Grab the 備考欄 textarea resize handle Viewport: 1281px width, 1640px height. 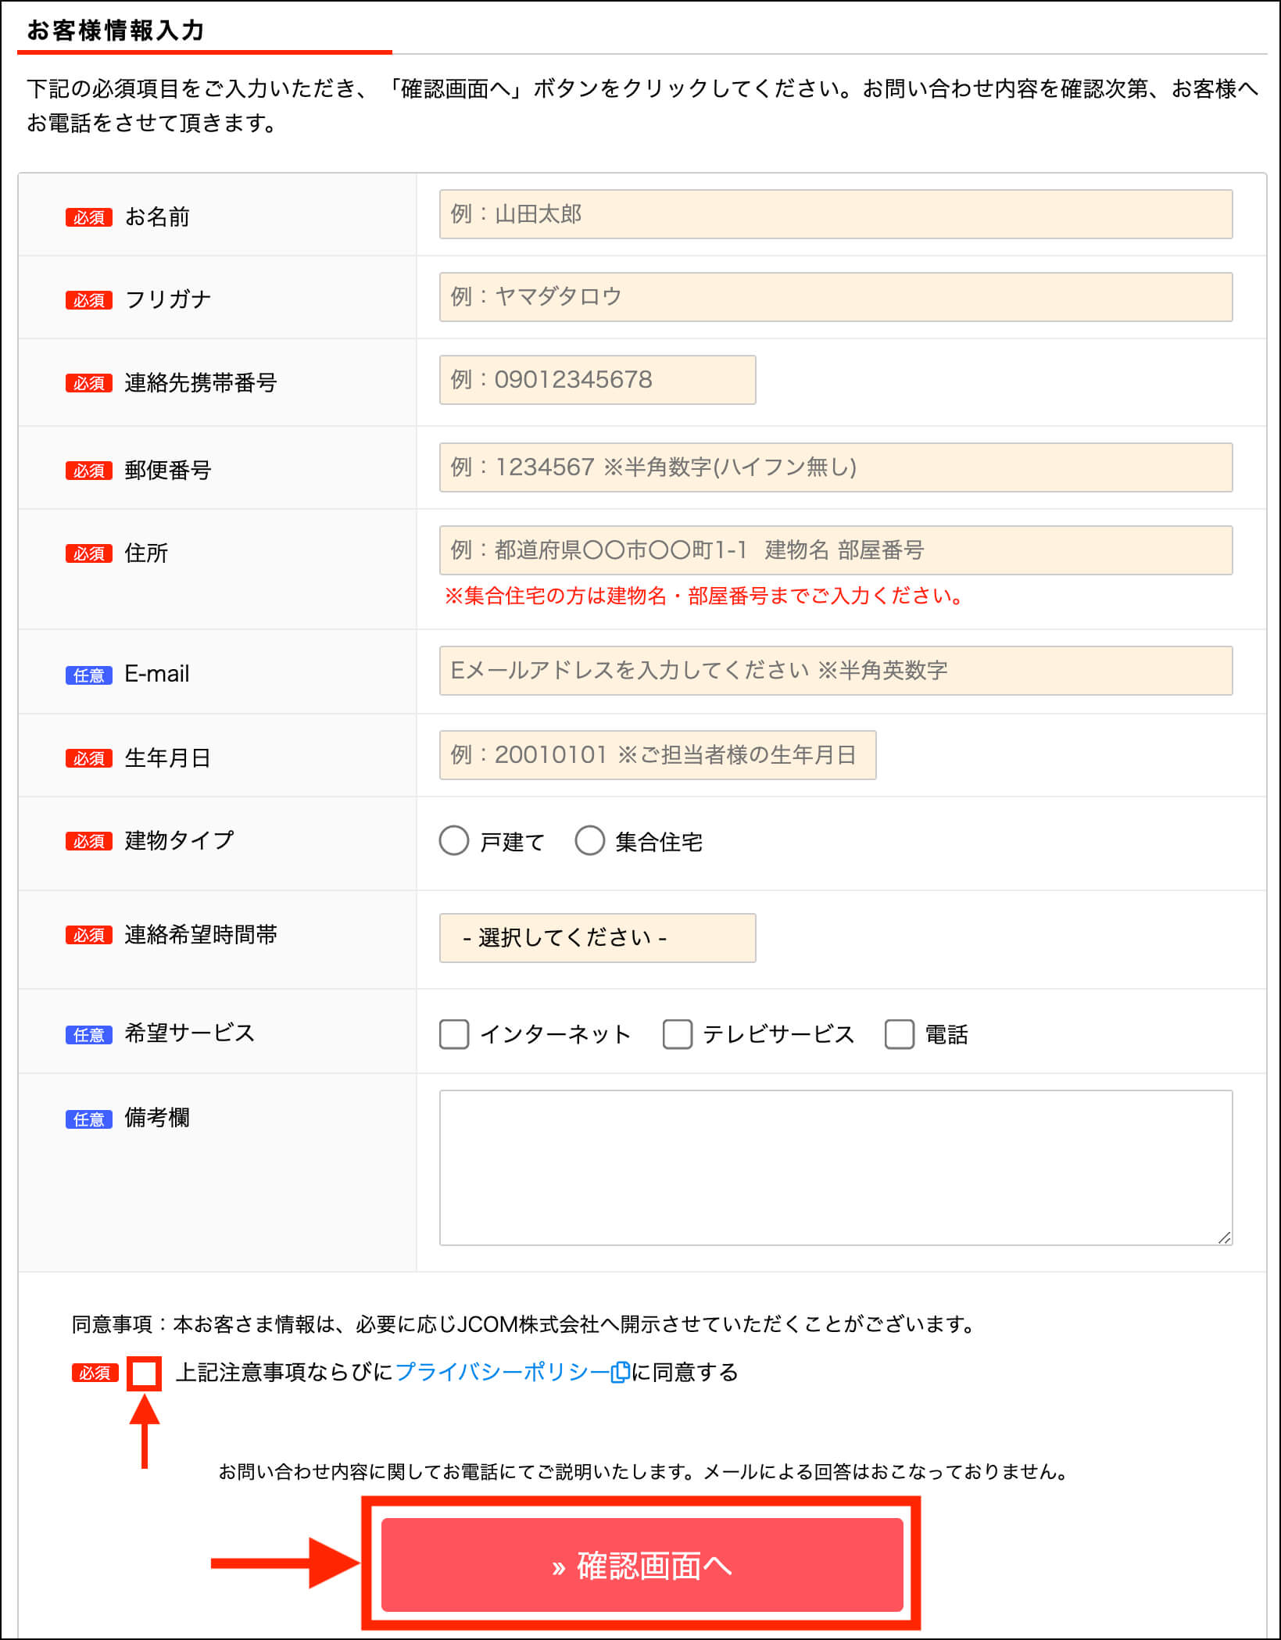point(1224,1237)
